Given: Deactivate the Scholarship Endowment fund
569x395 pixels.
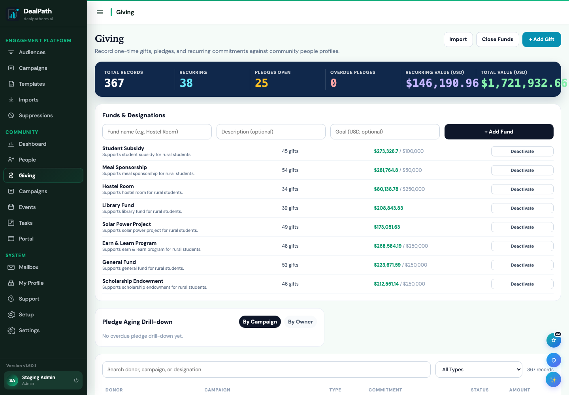Looking at the screenshot, I should [x=522, y=284].
